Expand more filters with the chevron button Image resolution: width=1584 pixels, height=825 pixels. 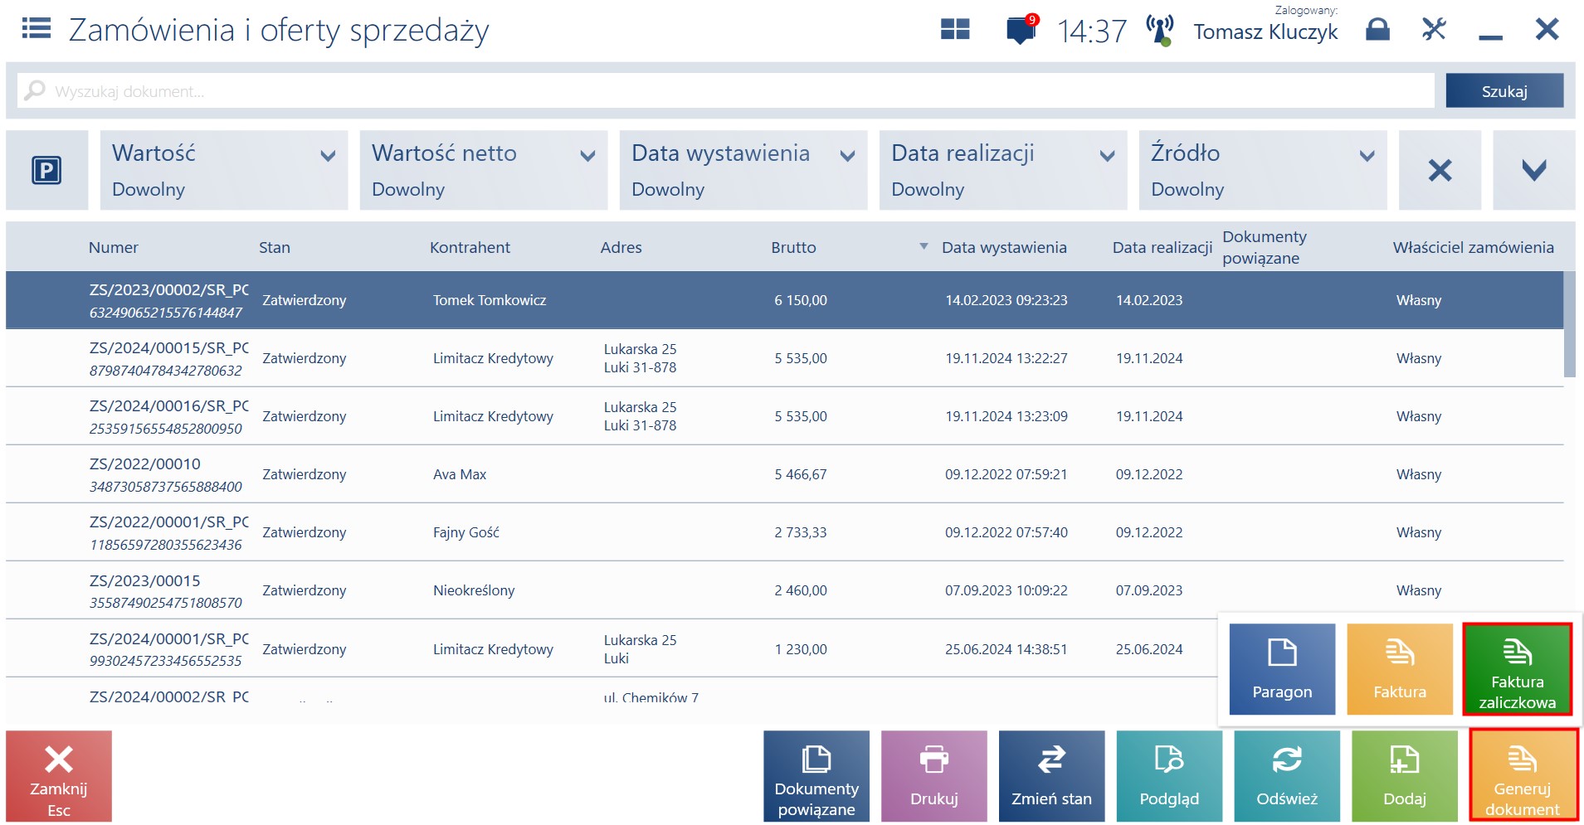pyautogui.click(x=1534, y=171)
